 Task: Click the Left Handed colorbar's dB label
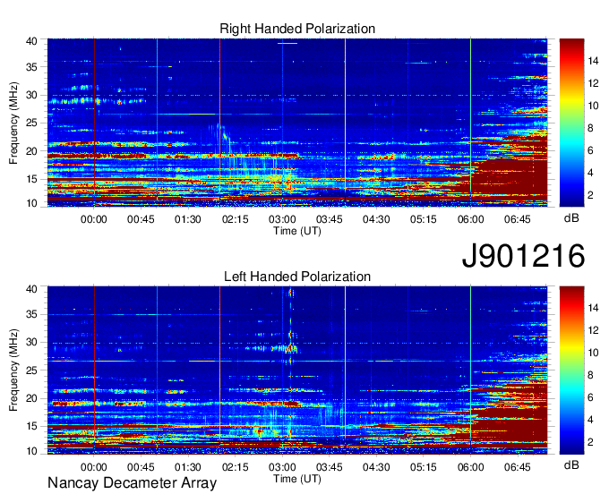pyautogui.click(x=571, y=465)
